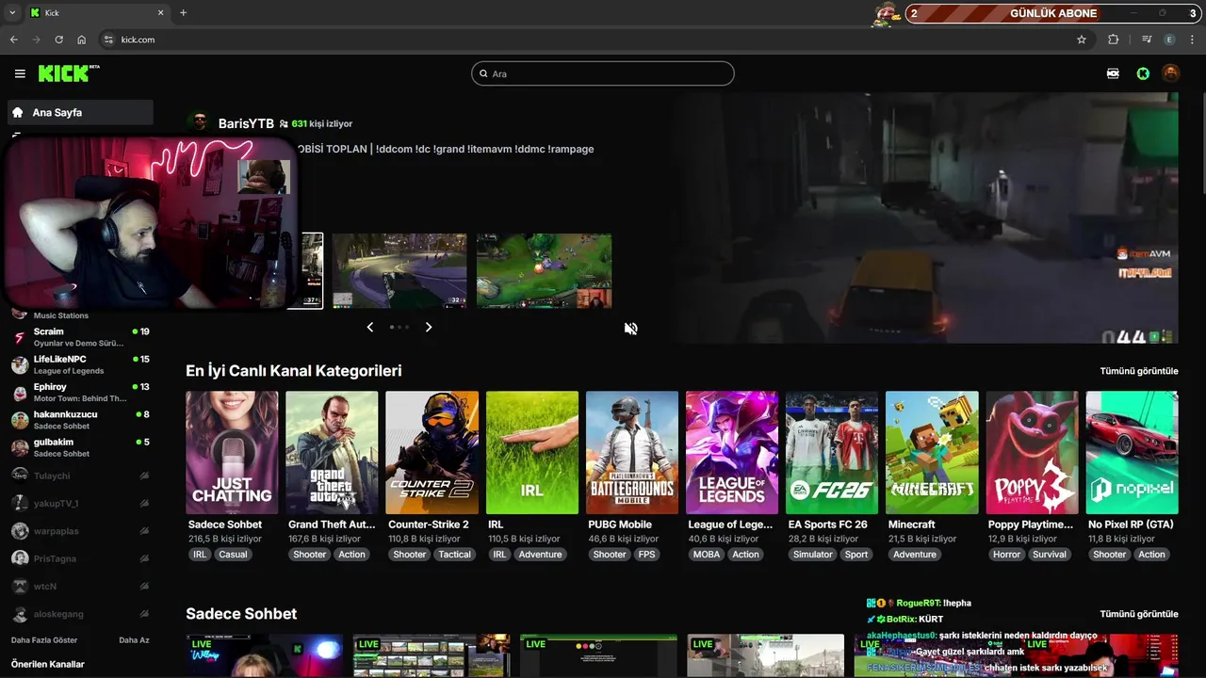Open Minecraft category card
Screen dimensions: 1206x678
[931, 452]
